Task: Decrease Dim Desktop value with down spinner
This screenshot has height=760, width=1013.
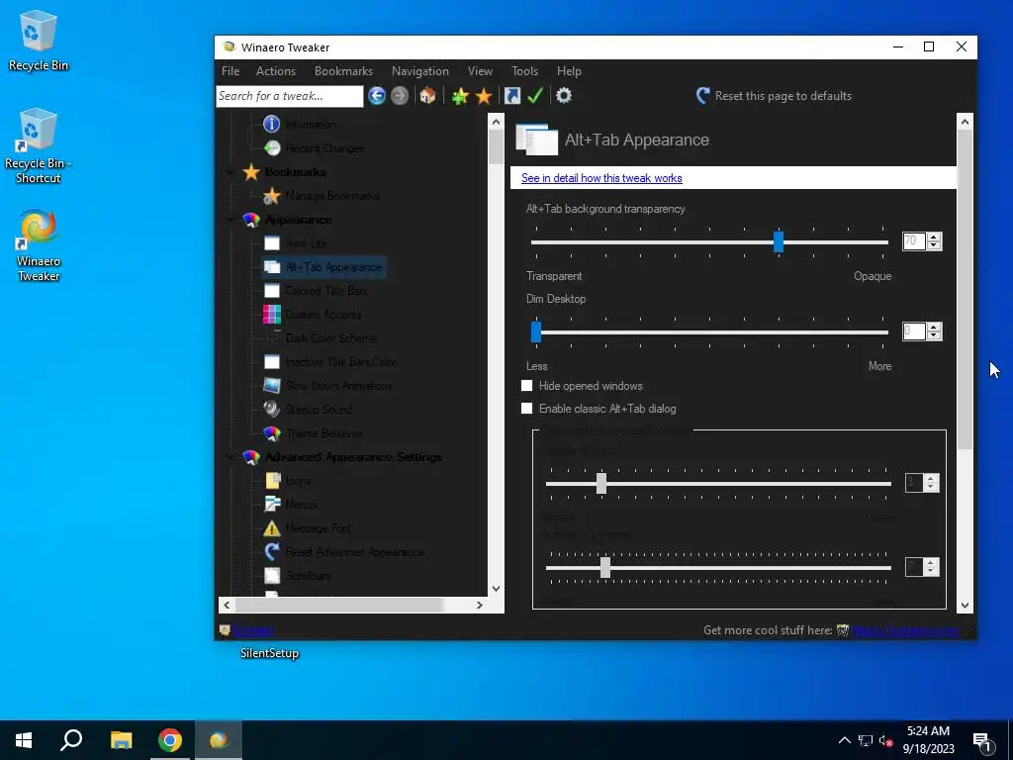Action: tap(934, 336)
